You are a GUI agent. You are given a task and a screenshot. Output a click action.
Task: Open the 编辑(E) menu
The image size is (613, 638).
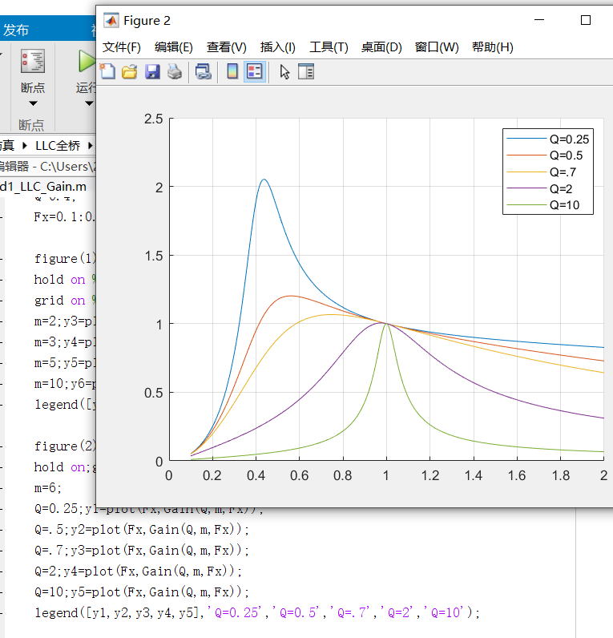pyautogui.click(x=173, y=47)
